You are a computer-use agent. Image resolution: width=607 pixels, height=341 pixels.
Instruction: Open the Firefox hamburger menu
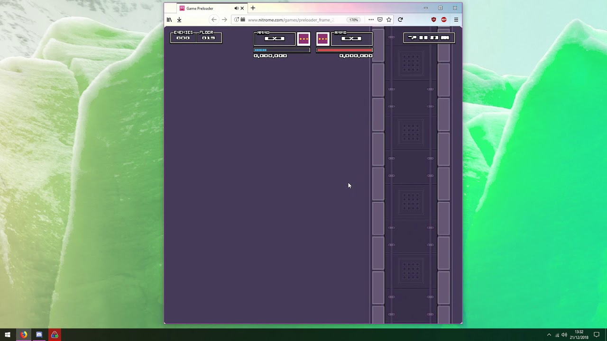456,19
